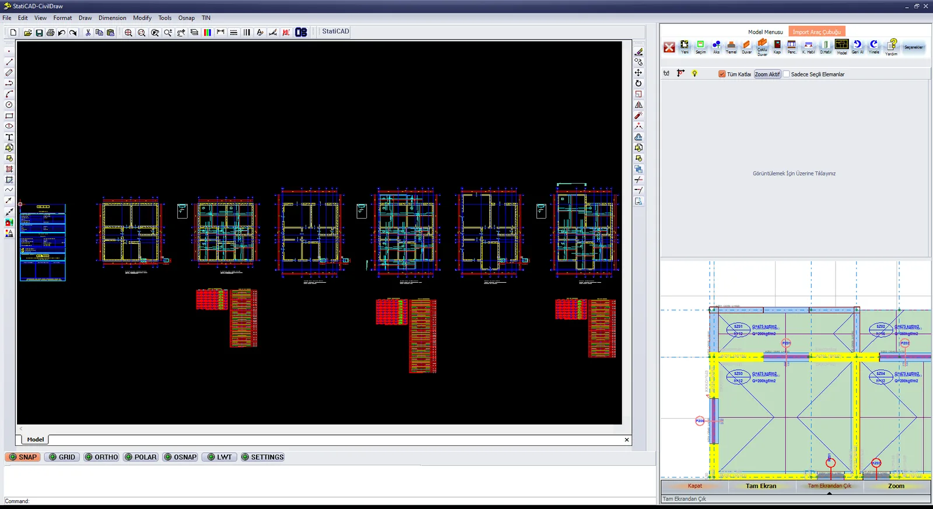933x509 pixels.
Task: Click the Seçenekler options button
Action: (914, 47)
